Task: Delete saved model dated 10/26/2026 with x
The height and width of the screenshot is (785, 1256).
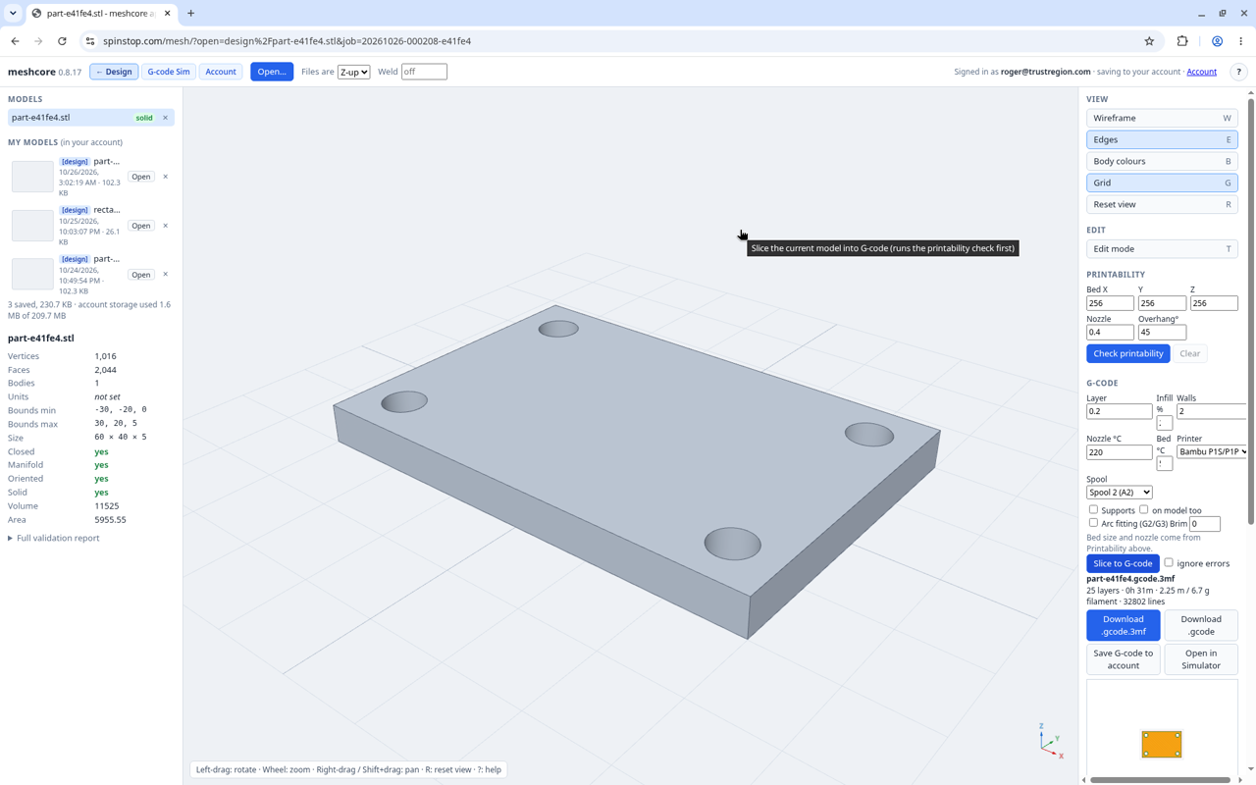Action: 165,177
